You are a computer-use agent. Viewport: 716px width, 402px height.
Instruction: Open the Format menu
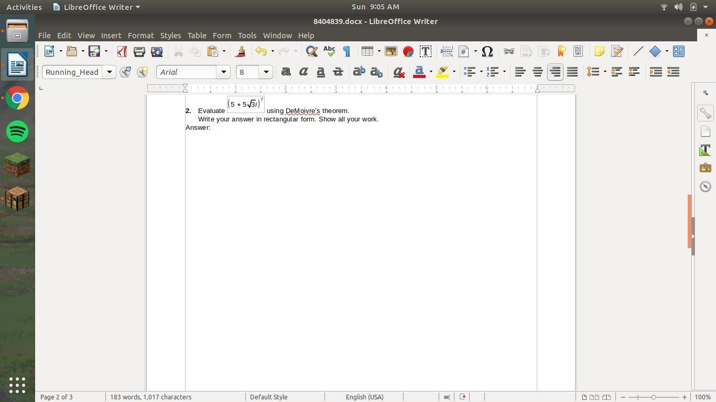tap(140, 36)
